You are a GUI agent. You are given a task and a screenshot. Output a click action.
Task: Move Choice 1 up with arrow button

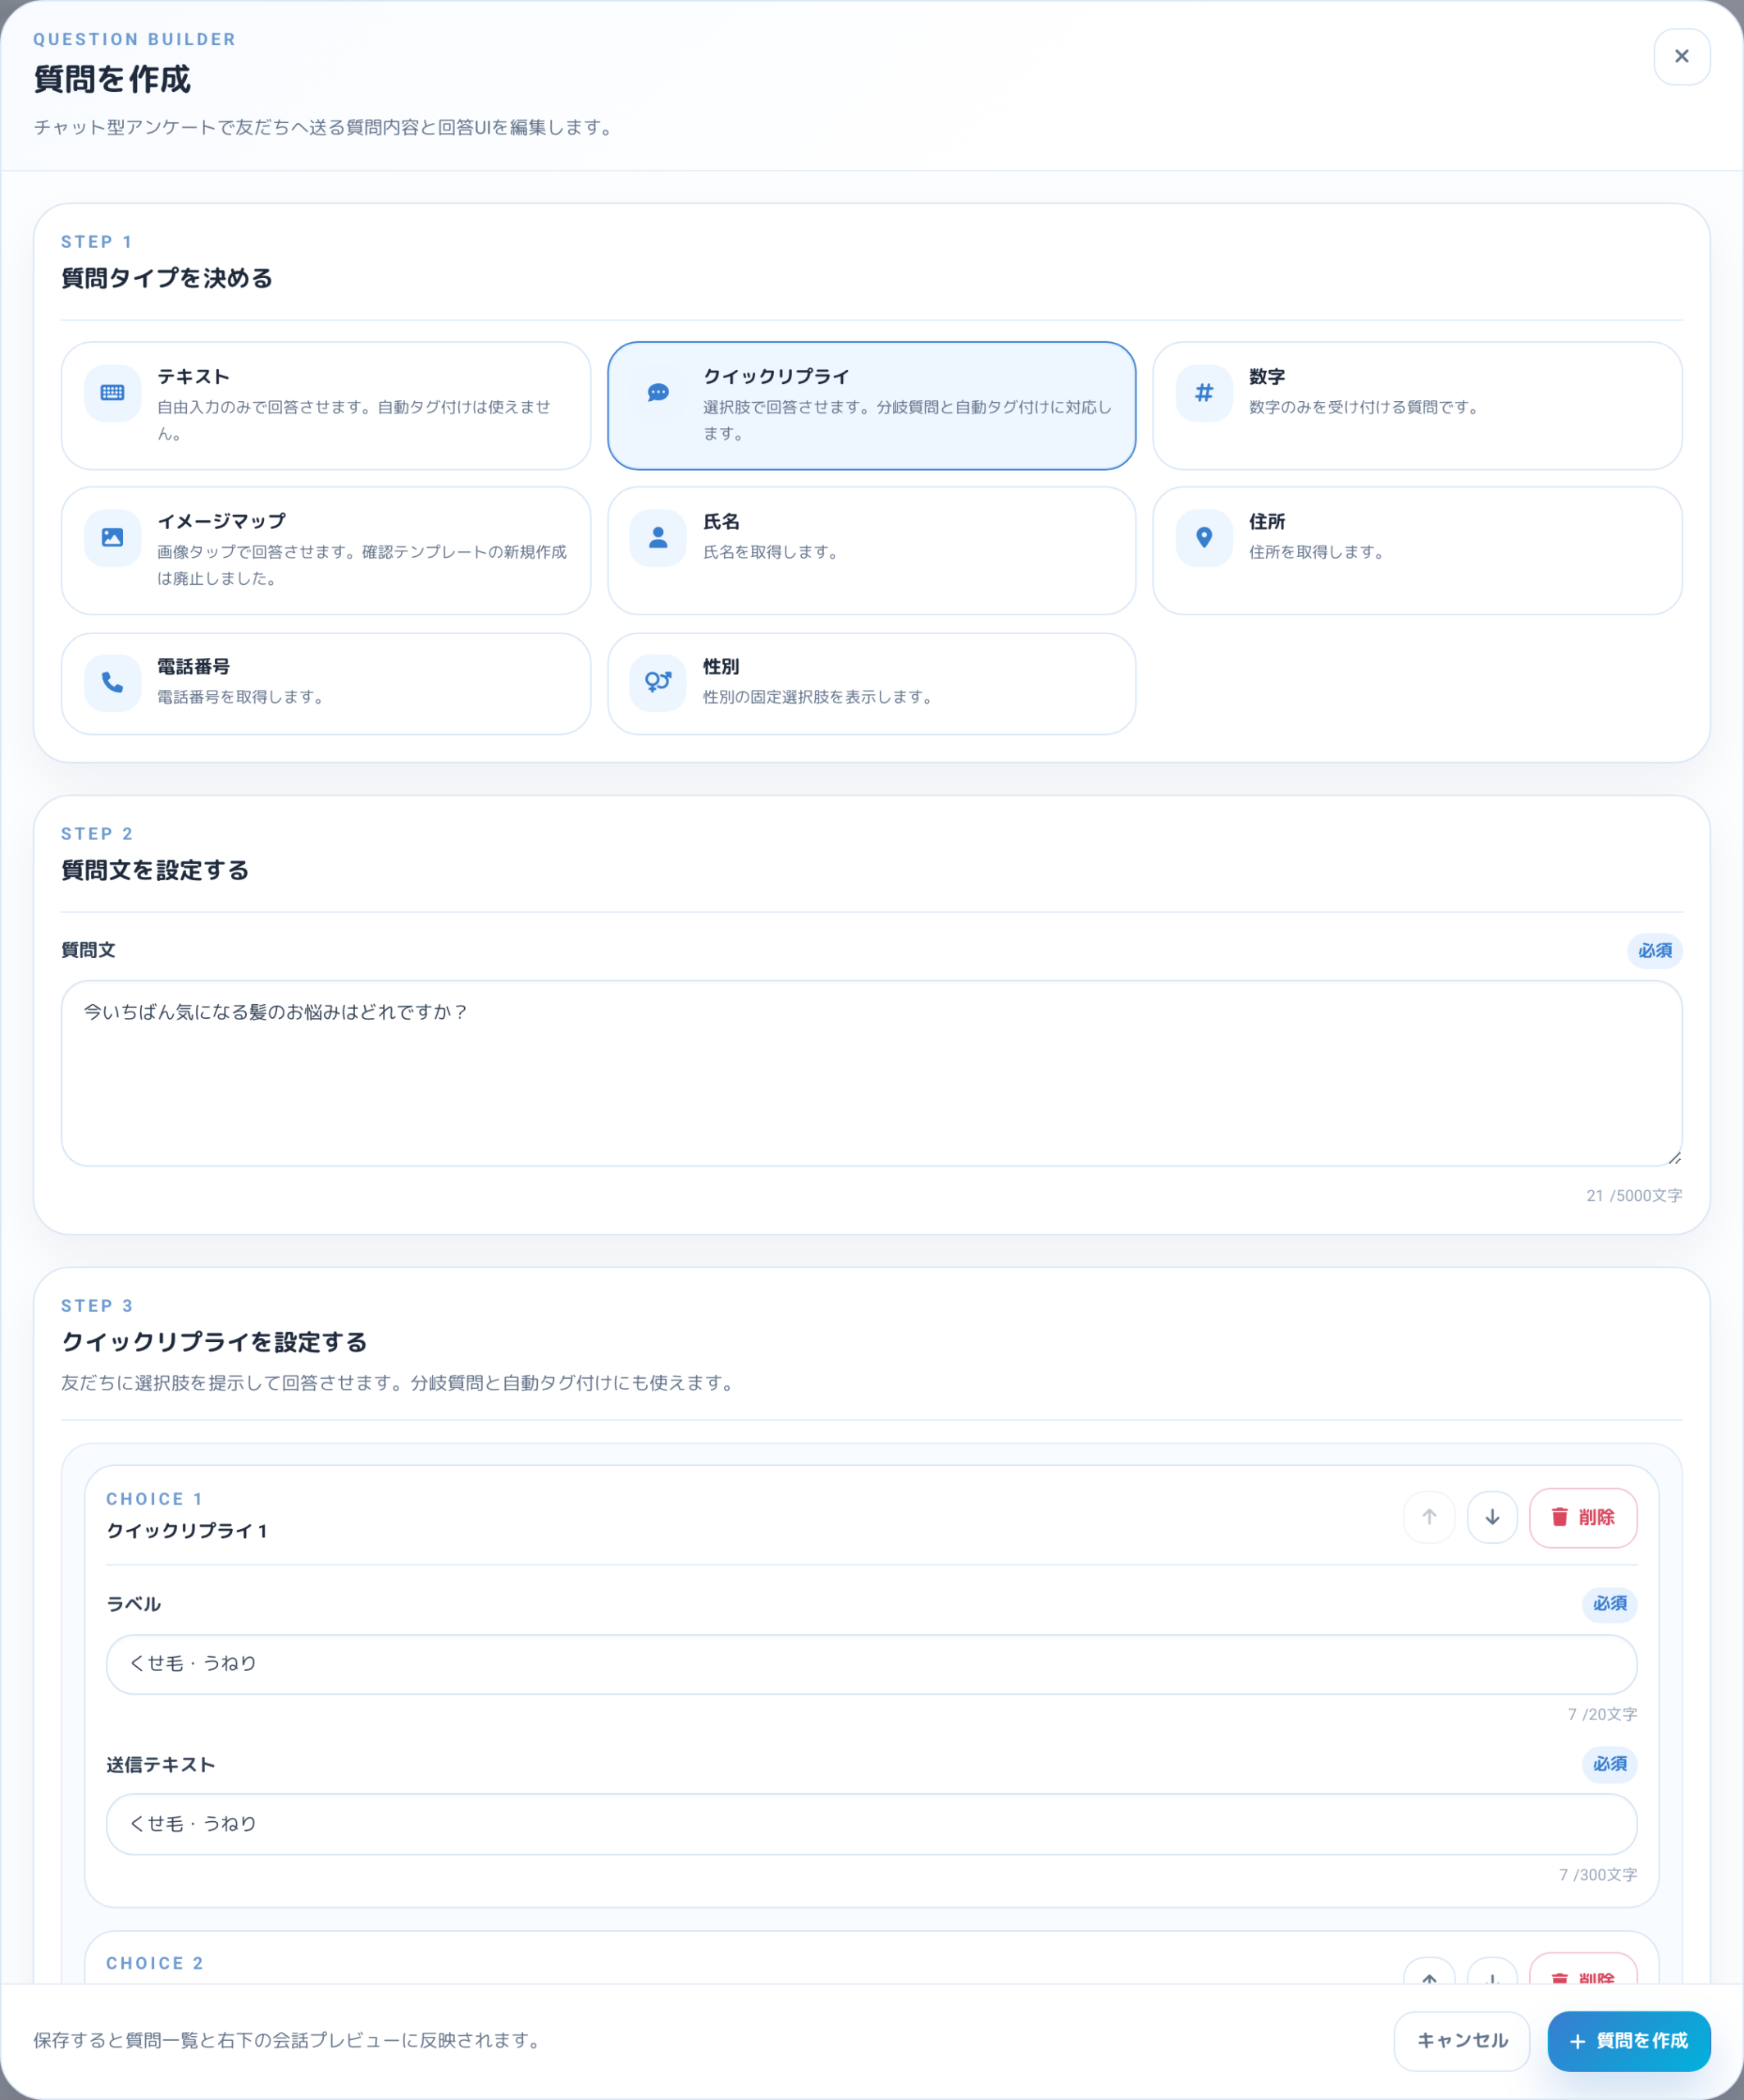[1429, 1517]
